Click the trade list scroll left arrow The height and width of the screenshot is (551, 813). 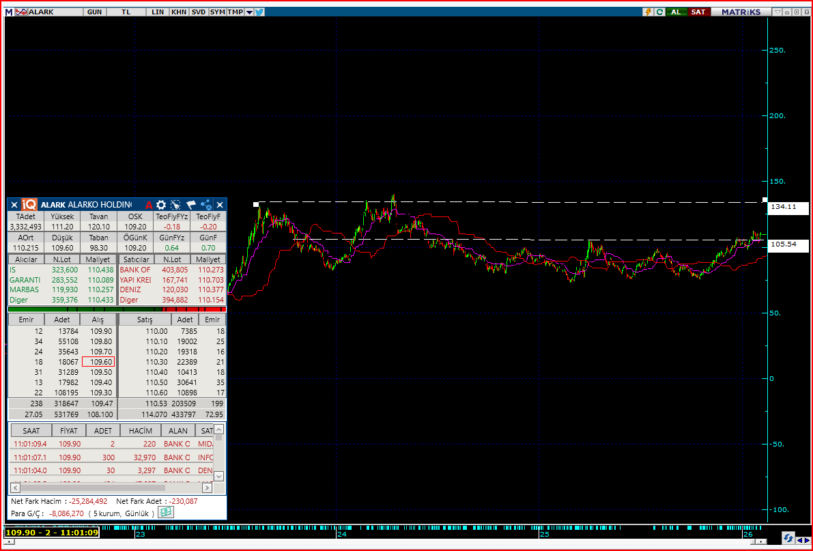[x=16, y=488]
